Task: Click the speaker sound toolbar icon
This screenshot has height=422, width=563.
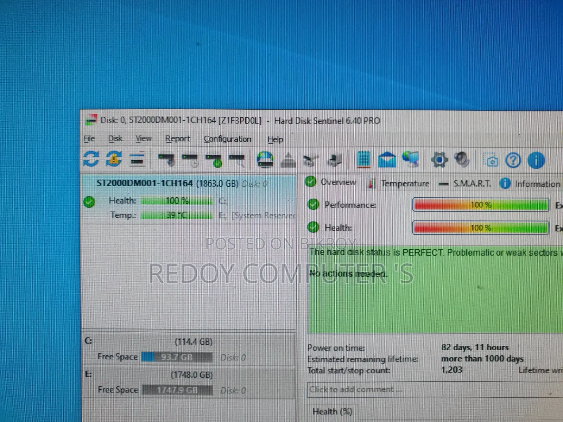Action: [462, 160]
